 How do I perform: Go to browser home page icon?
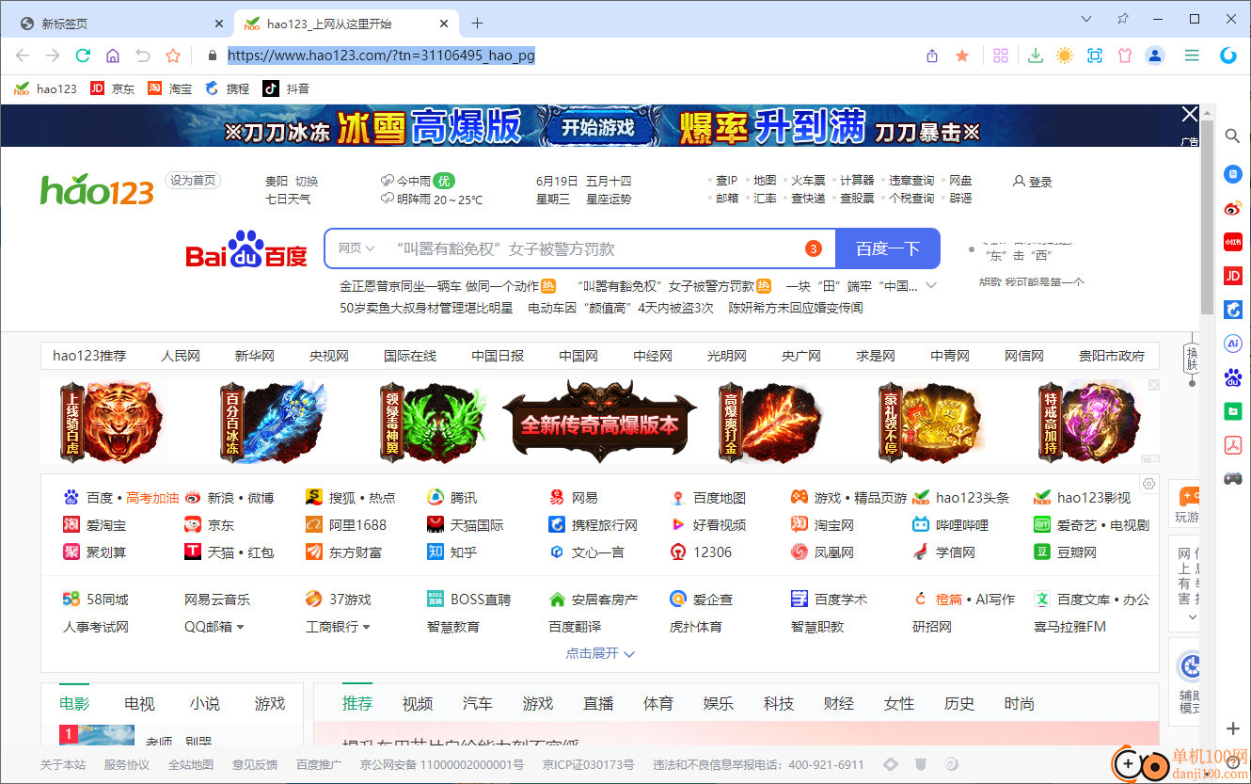coord(113,56)
